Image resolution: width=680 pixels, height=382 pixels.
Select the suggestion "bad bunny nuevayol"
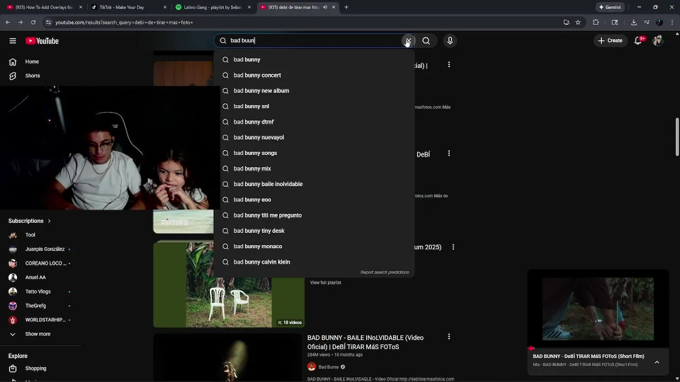coord(313,137)
